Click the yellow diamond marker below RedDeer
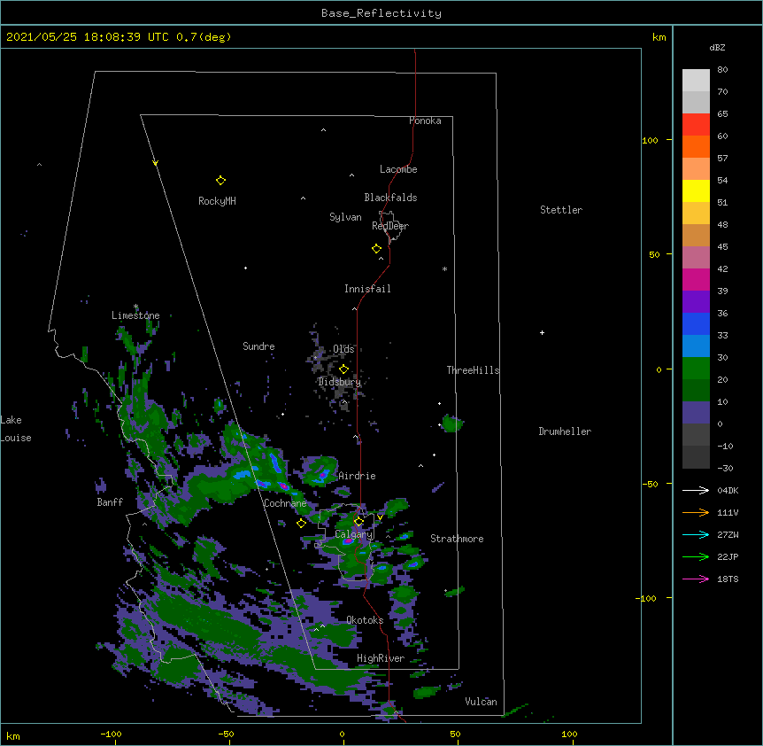The width and height of the screenshot is (763, 746). coord(376,249)
